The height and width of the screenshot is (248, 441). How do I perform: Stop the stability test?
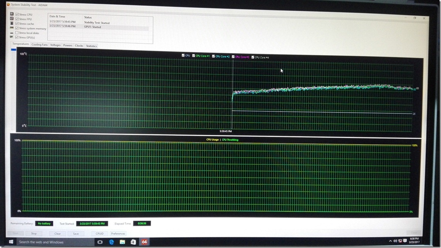pyautogui.click(x=34, y=234)
